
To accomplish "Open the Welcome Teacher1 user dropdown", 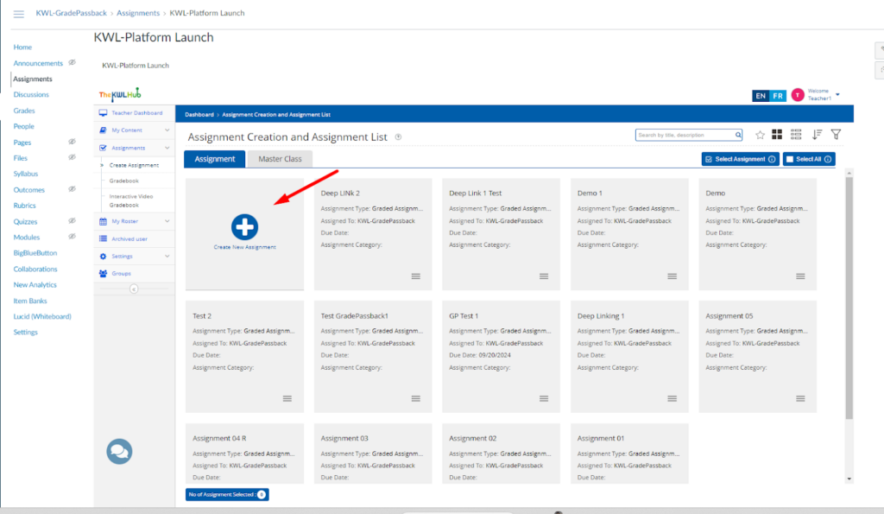I will pos(837,94).
